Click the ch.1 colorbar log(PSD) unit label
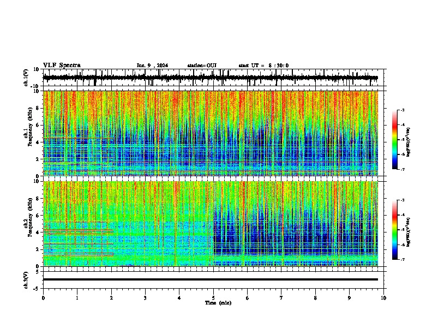 point(409,142)
